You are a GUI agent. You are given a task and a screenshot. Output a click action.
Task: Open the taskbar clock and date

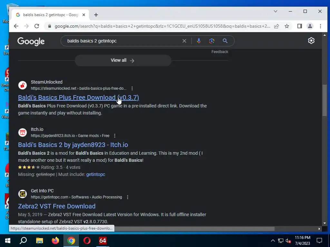coord(303,241)
